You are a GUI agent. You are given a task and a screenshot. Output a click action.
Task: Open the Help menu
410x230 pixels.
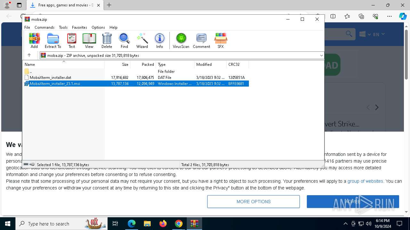pos(113,27)
